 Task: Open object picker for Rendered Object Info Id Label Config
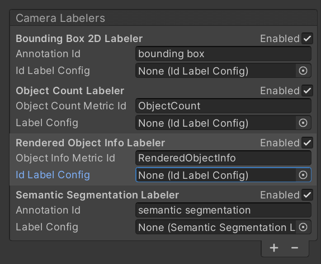point(303,175)
